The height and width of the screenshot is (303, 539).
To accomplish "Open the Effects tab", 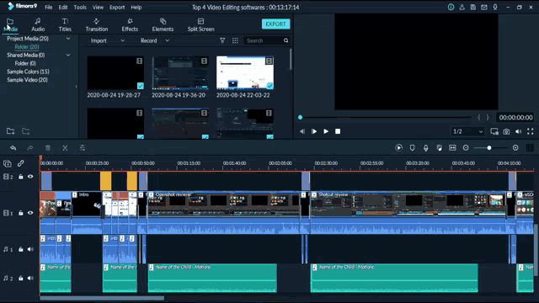I will (130, 24).
